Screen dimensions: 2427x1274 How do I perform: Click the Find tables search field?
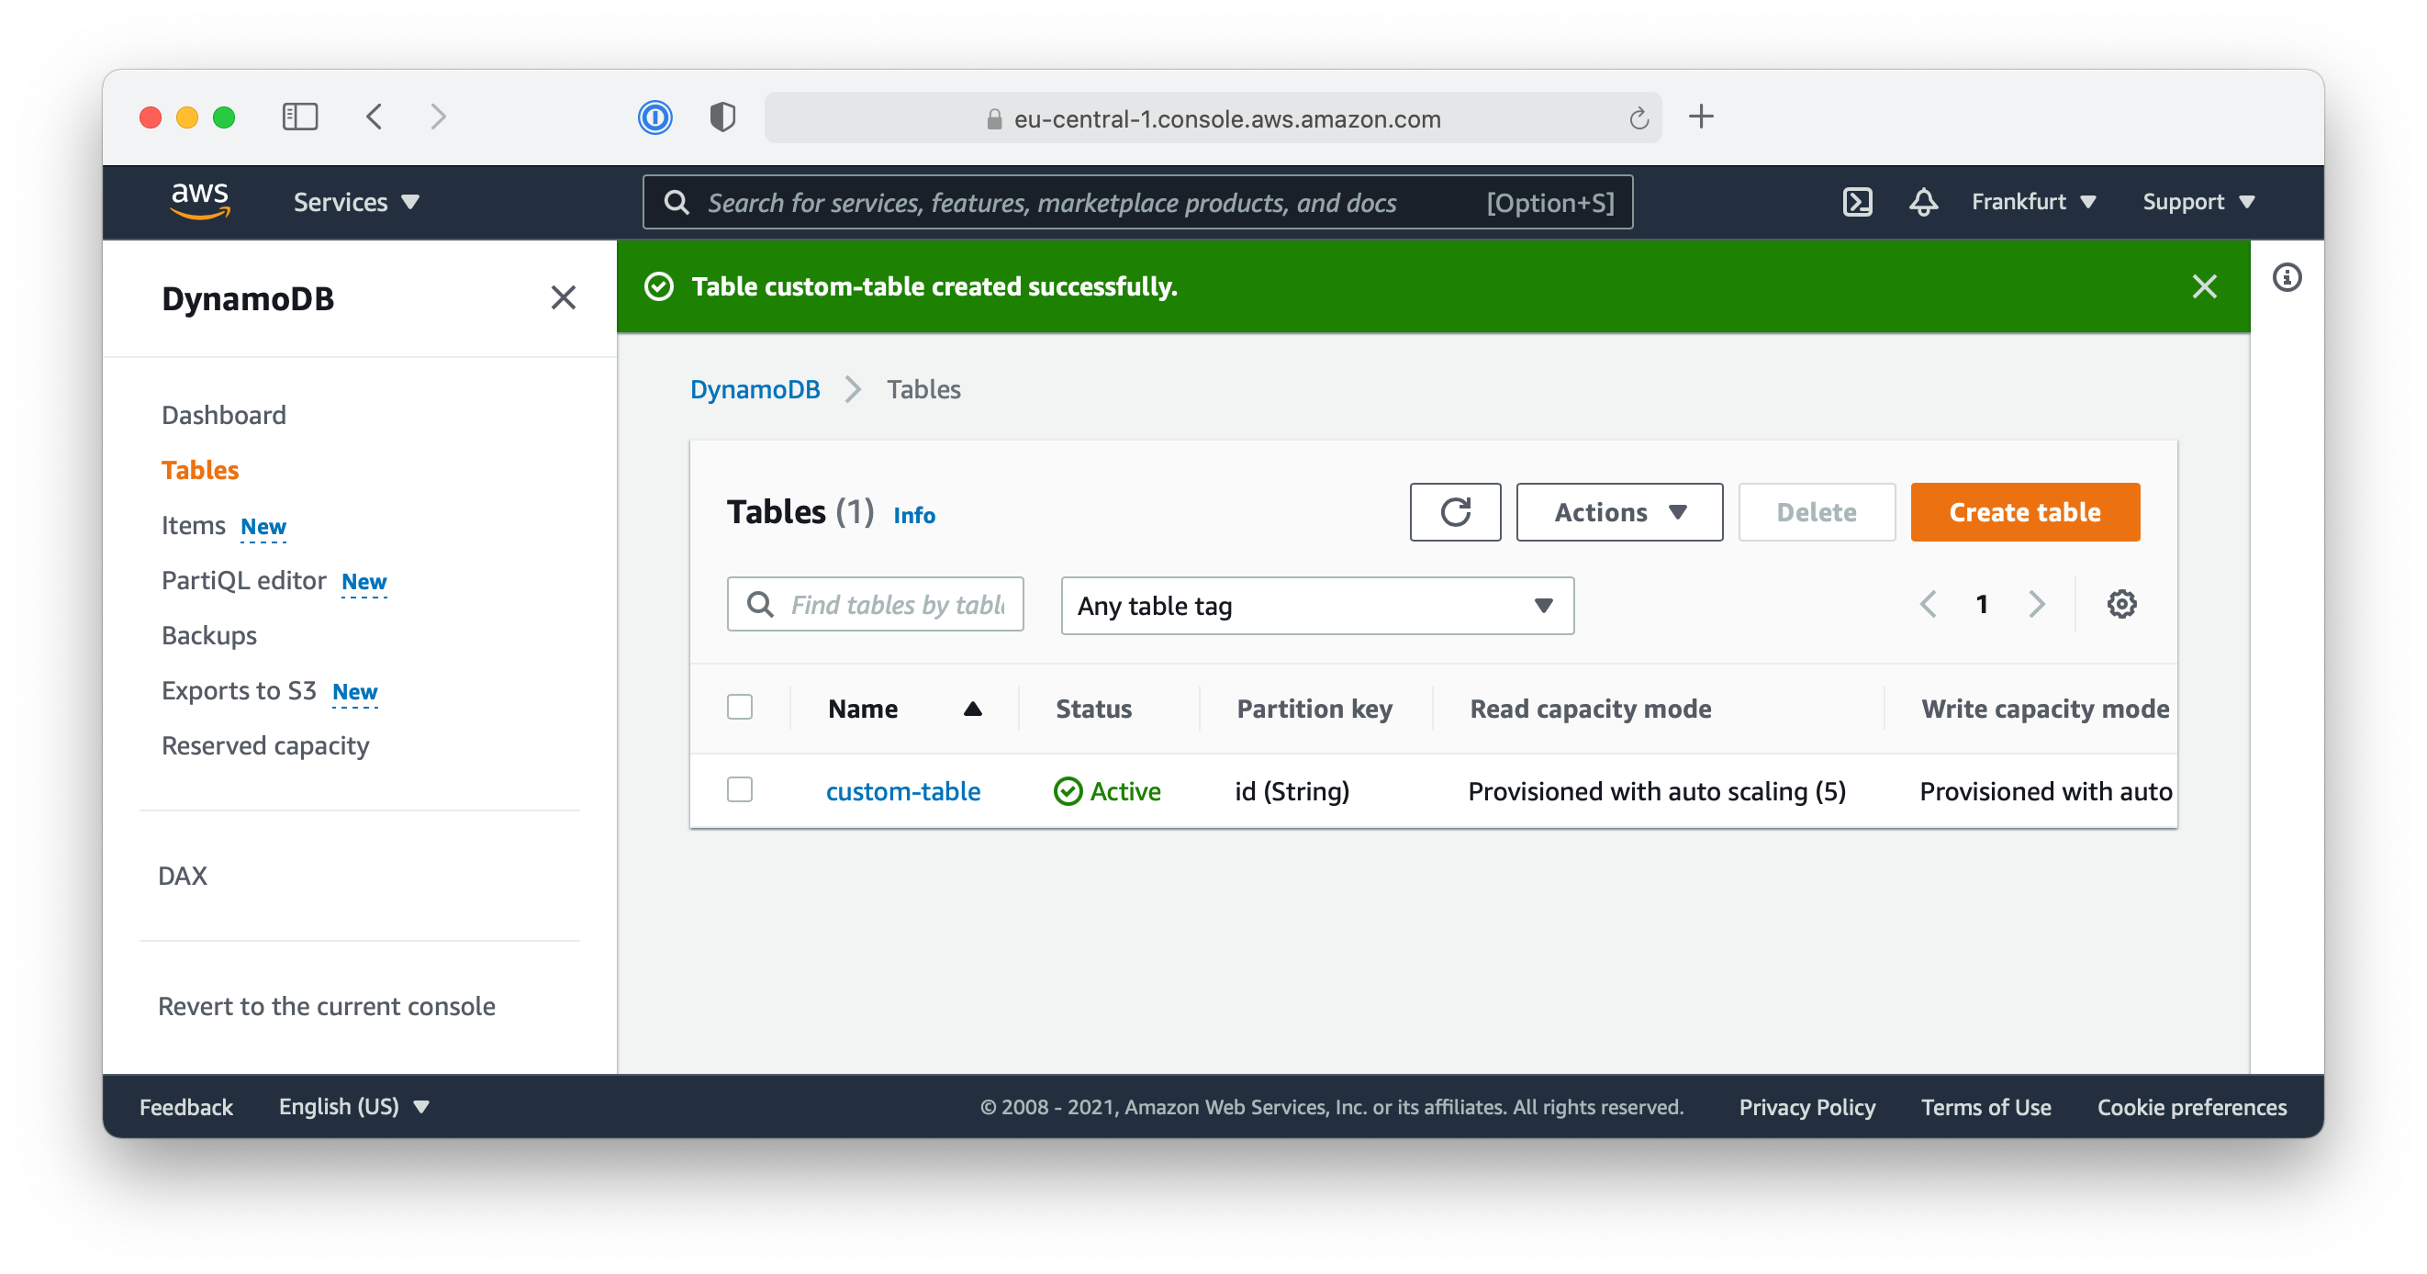(x=874, y=604)
